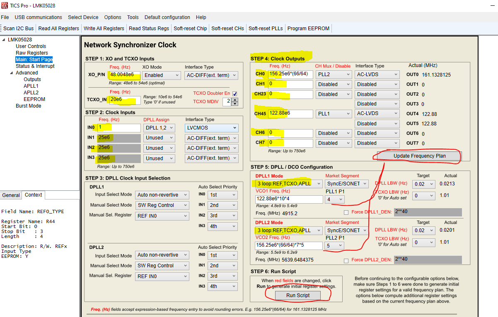This screenshot has height=317, width=498.
Task: Click the XO_P/N frequency field
Action: [124, 75]
